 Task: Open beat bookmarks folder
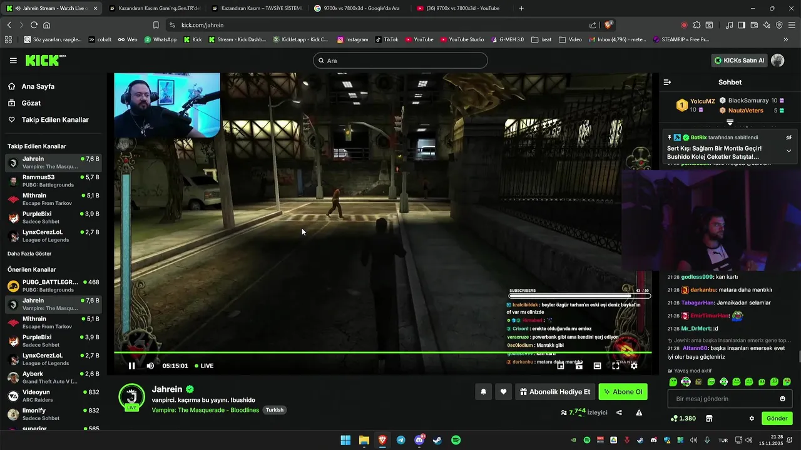[541, 39]
